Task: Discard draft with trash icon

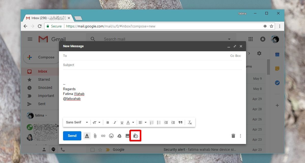Action: pos(233,136)
